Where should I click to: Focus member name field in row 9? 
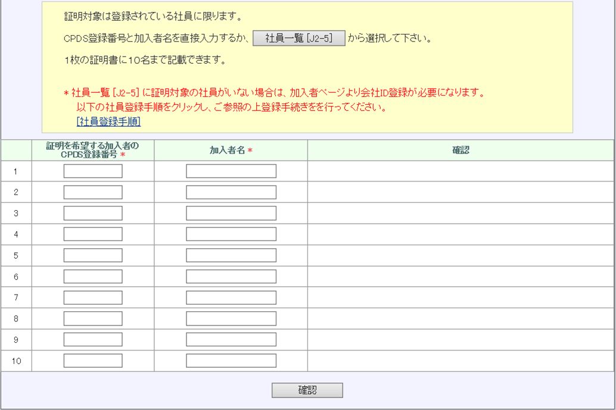pyautogui.click(x=231, y=340)
